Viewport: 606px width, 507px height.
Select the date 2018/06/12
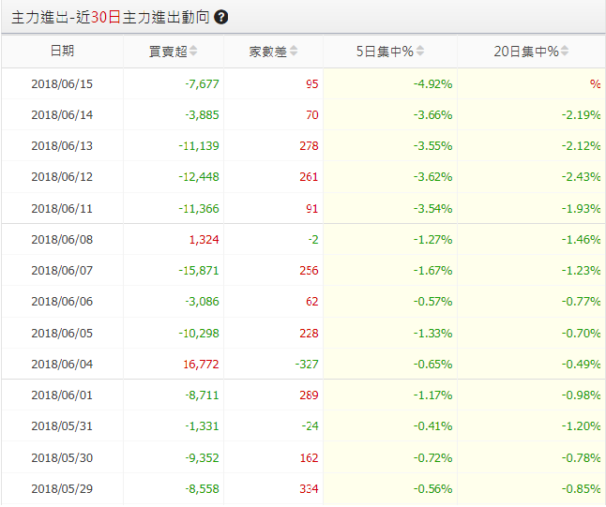(62, 177)
